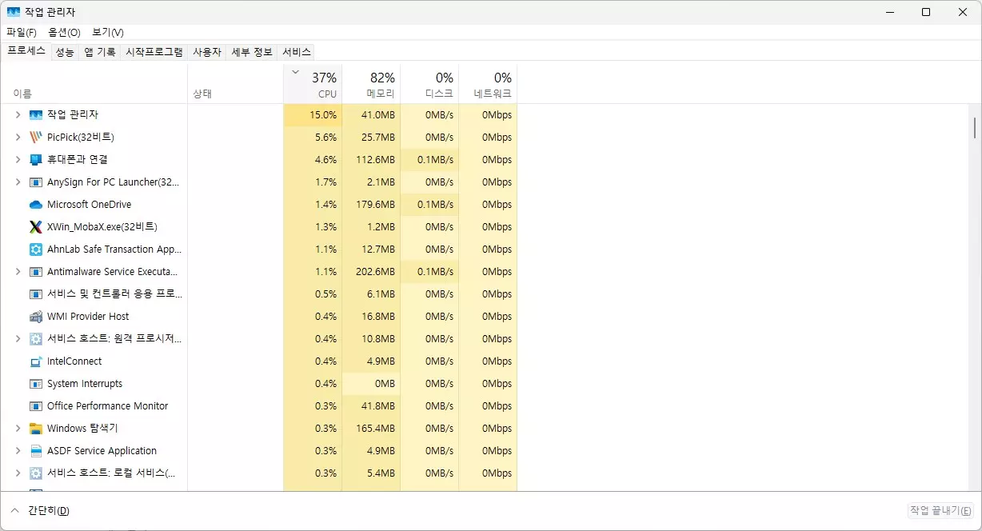982x531 pixels.
Task: Sort by the 상태 column header
Action: coord(235,84)
